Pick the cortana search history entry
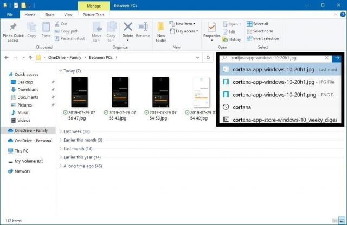Image resolution: width=347 pixels, height=225 pixels. tap(280, 107)
